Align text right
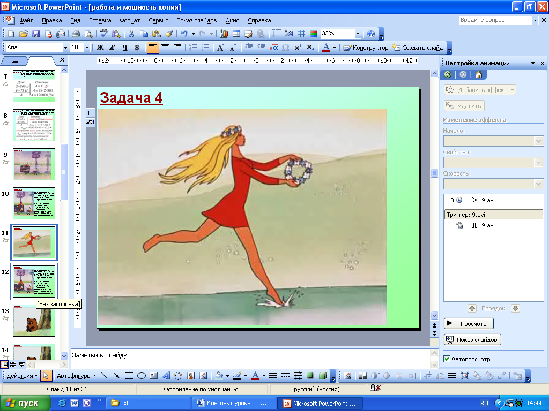Image resolution: width=549 pixels, height=411 pixels. pos(177,48)
